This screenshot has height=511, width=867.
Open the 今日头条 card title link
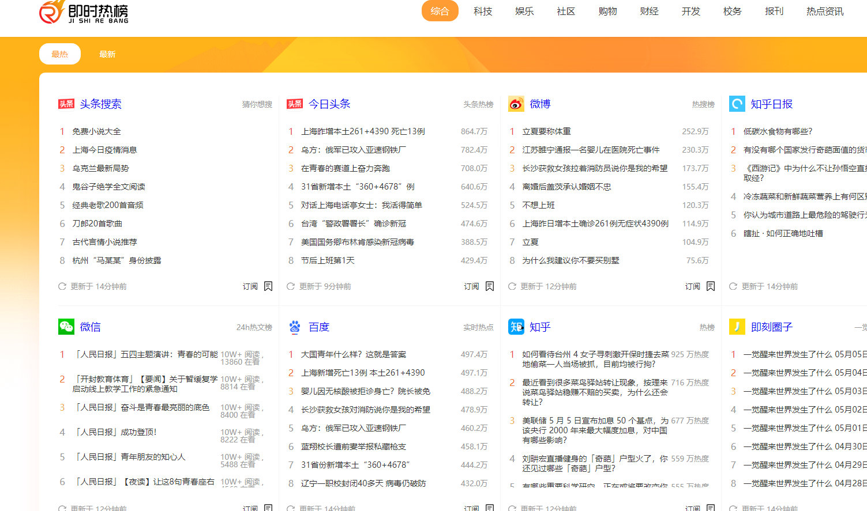tap(329, 104)
